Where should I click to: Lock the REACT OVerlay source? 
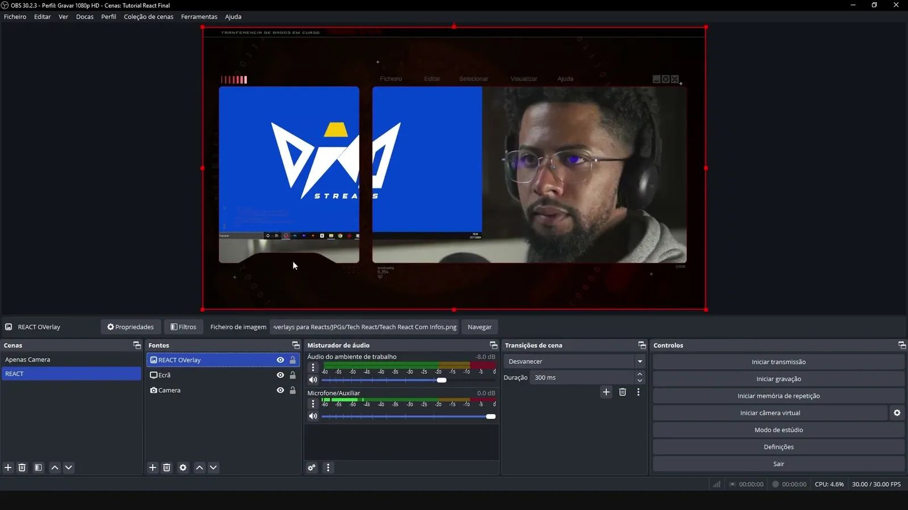point(293,360)
